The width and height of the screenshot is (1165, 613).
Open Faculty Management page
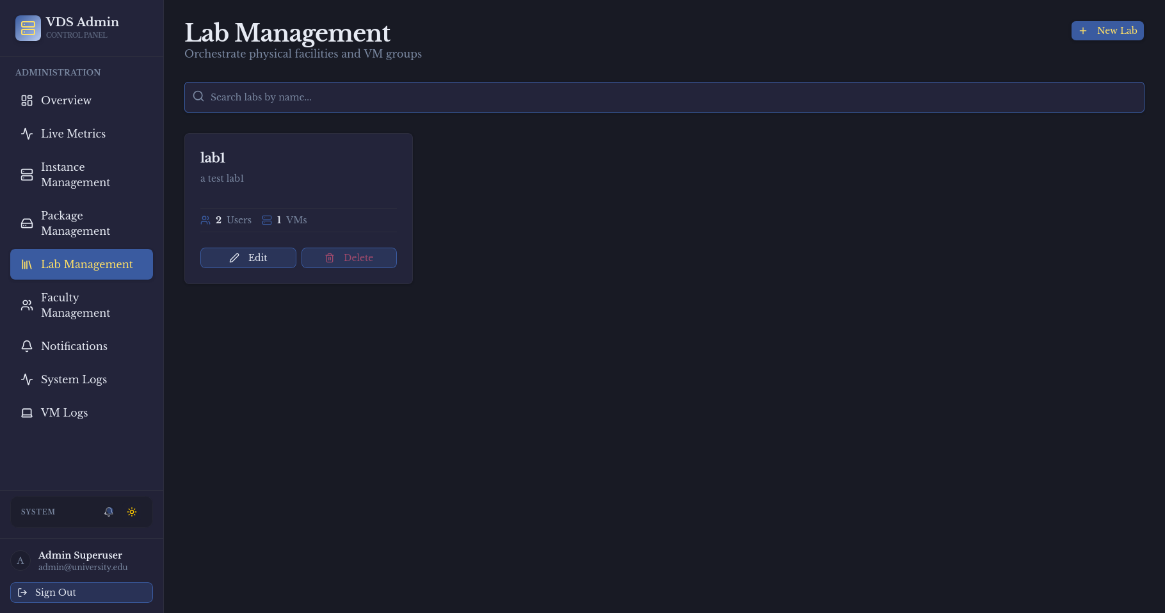[x=81, y=305]
